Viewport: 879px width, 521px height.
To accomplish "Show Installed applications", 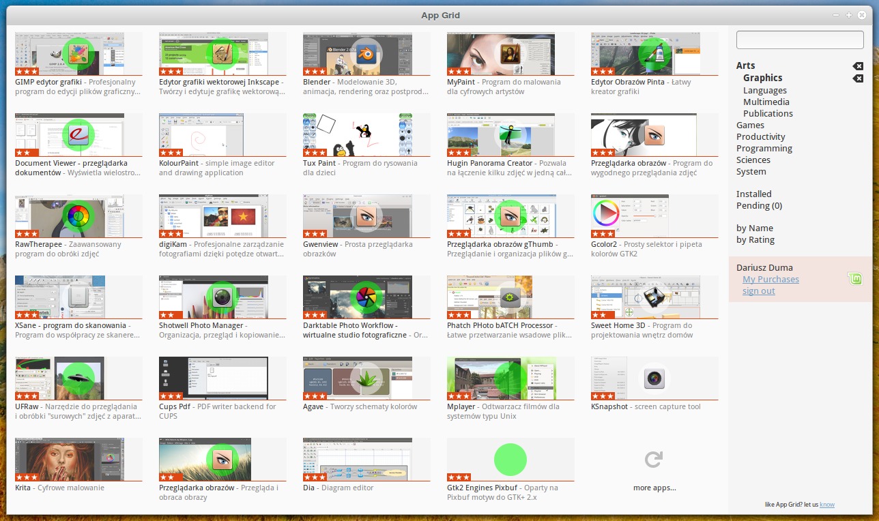I will tap(754, 194).
